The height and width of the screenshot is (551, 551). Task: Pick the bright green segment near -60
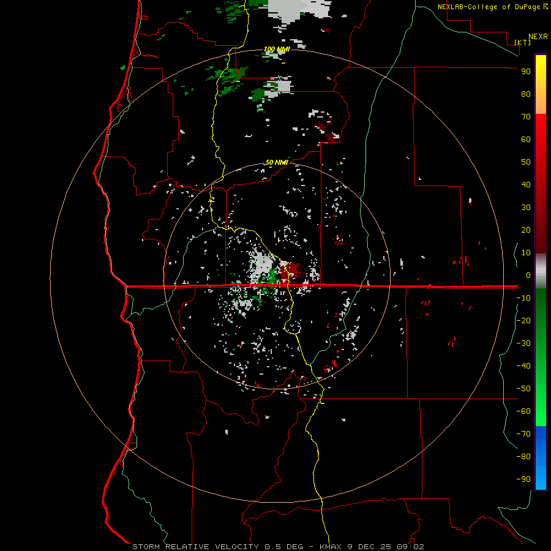tap(541, 411)
